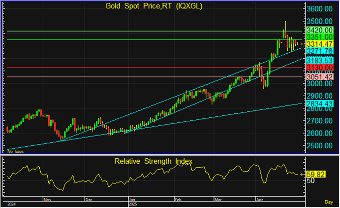
Task: Click the 'No Gaps' chart text
Action: pyautogui.click(x=16, y=152)
